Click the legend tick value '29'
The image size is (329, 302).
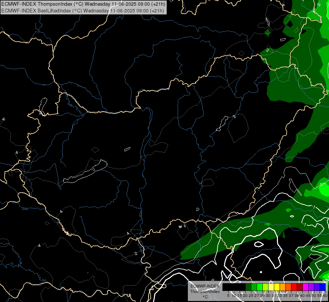pos(262,296)
